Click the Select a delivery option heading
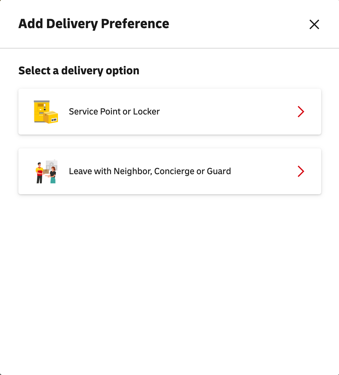The image size is (339, 375). tap(79, 70)
